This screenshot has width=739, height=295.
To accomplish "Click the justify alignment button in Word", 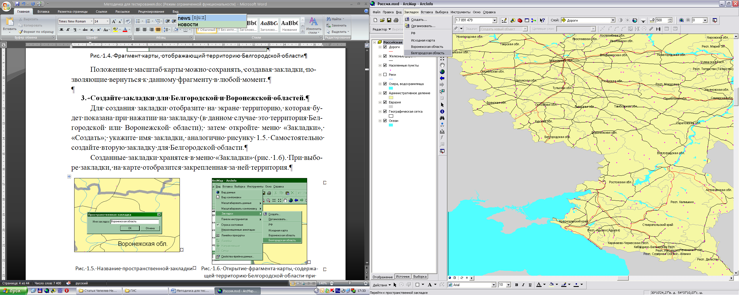I will pos(158,30).
